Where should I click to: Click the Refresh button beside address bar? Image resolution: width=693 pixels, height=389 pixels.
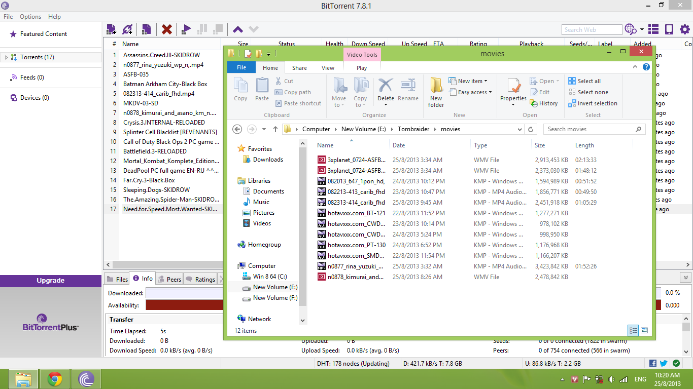[531, 129]
